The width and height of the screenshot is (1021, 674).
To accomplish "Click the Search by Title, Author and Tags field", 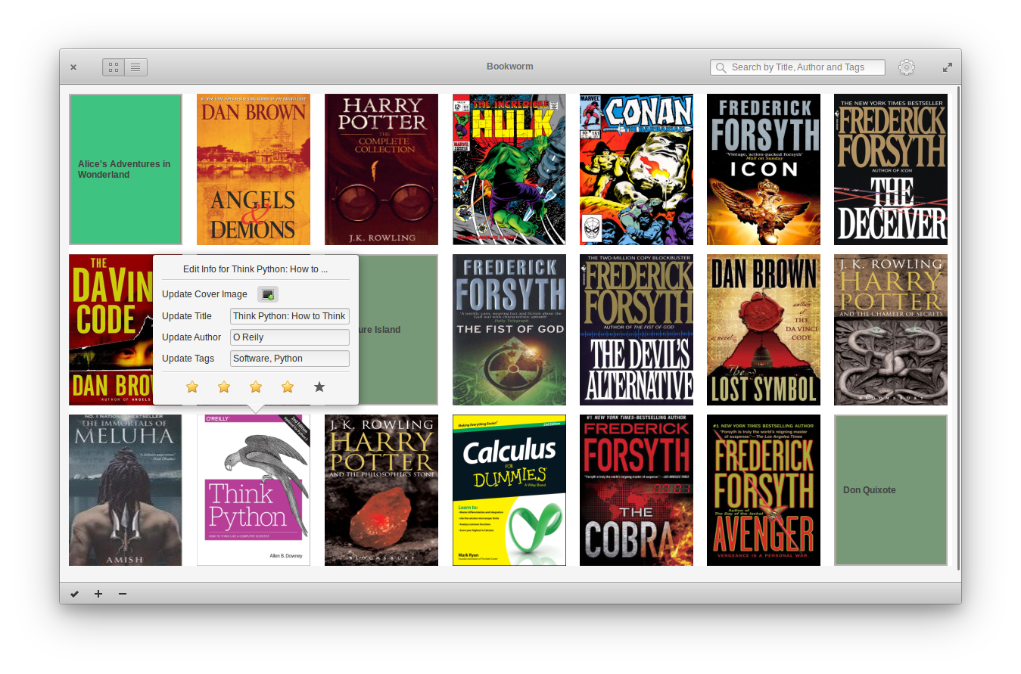I will coord(797,67).
